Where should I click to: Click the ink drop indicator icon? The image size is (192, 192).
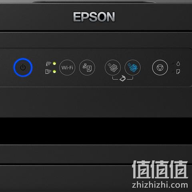click(x=178, y=64)
